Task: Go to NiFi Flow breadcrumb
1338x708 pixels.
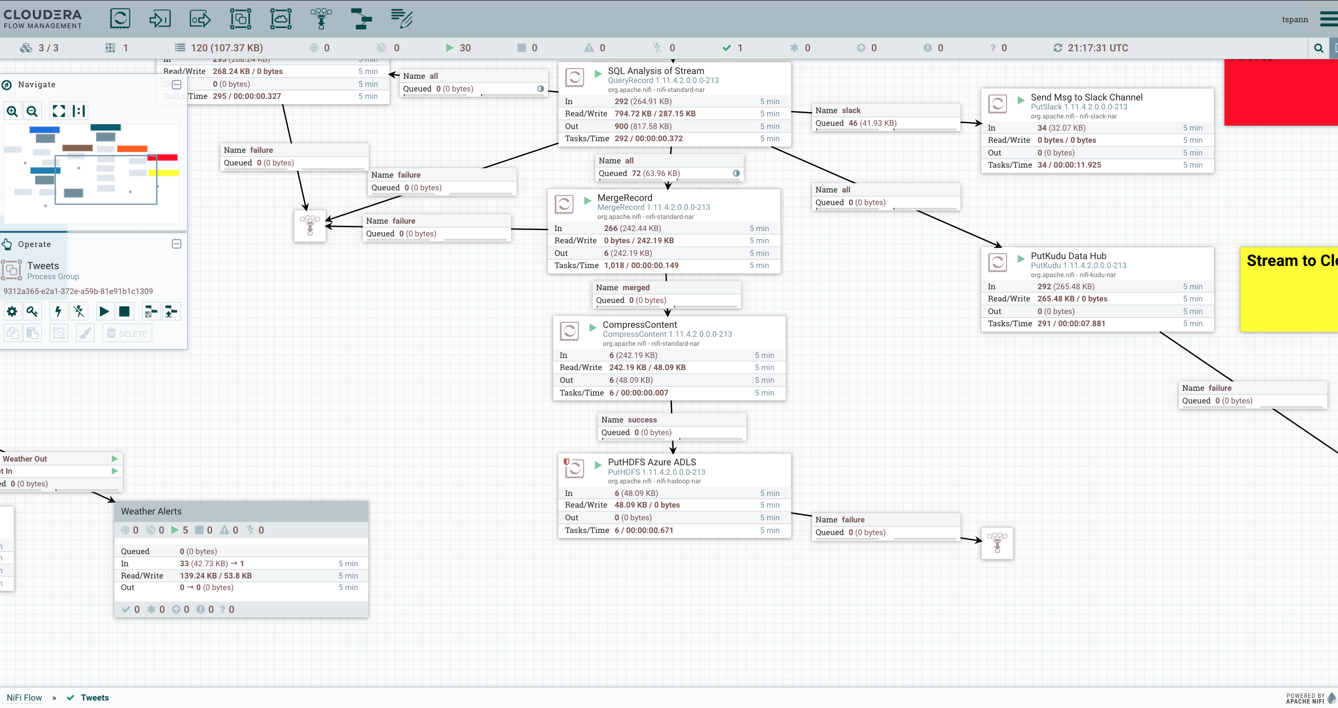Action: point(24,697)
